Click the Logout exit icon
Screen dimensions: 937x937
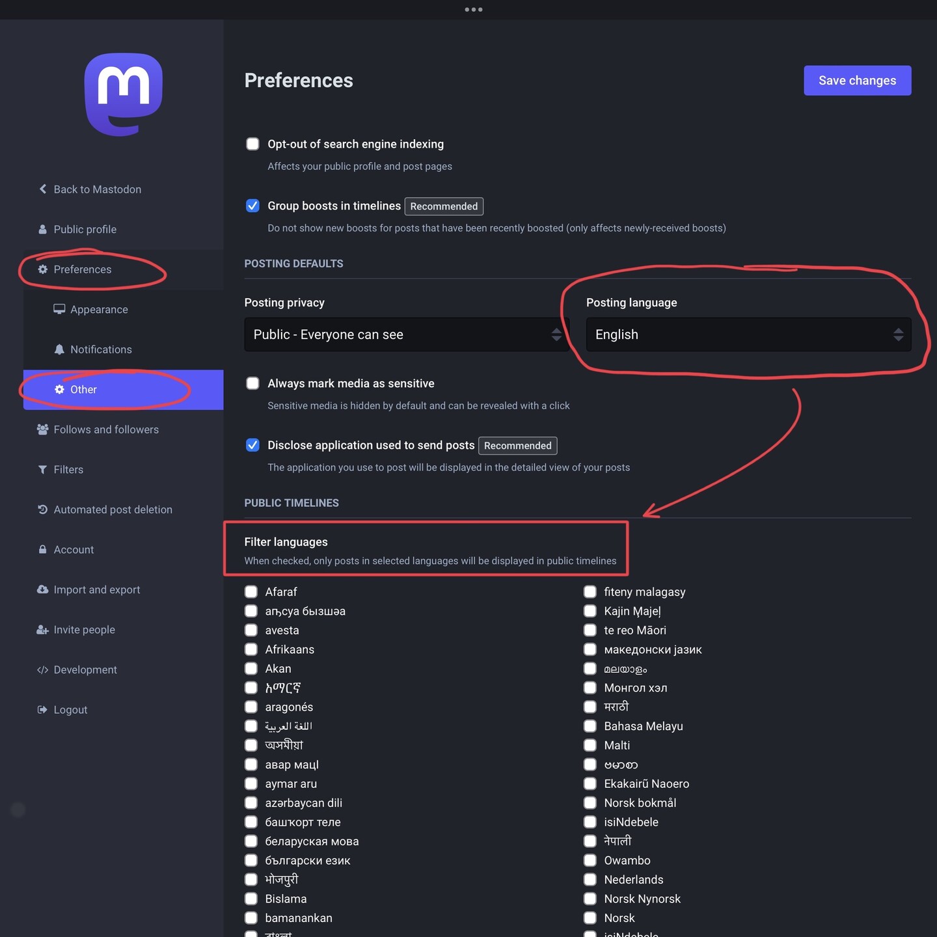43,710
